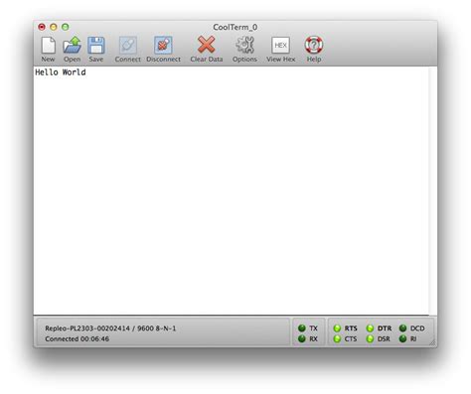Click the CoolTerm_0 window title
The width and height of the screenshot is (471, 394).
[235, 27]
